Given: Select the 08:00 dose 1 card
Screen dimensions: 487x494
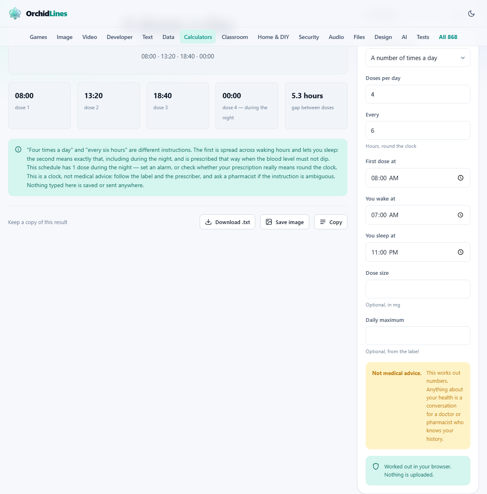Looking at the screenshot, I should tap(39, 106).
